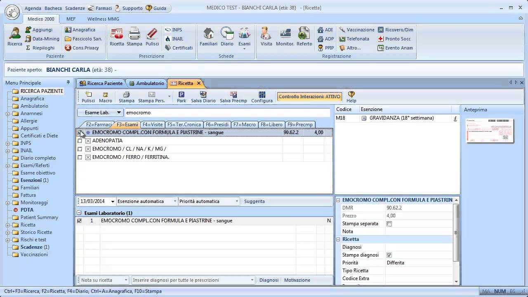Open the Referto report icon
This screenshot has width=528, height=297.
tap(304, 37)
